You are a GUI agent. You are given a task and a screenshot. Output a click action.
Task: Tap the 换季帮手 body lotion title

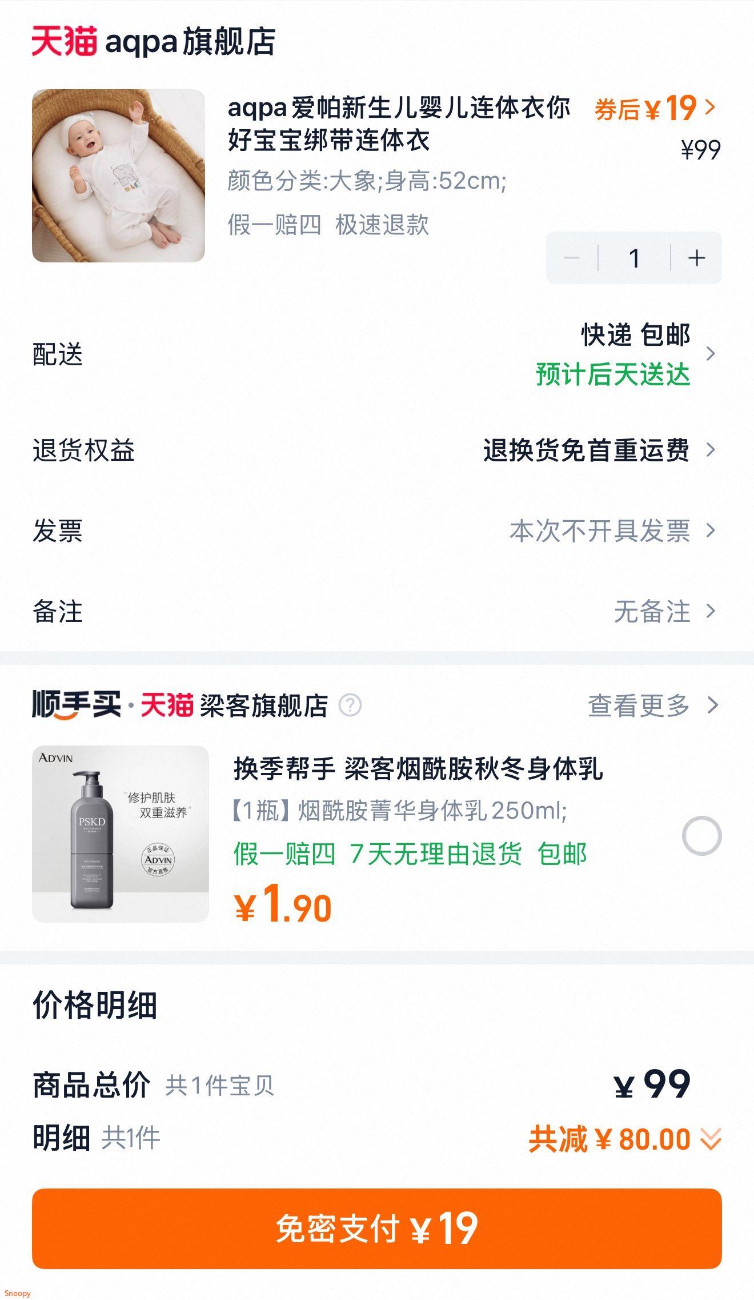(x=418, y=768)
